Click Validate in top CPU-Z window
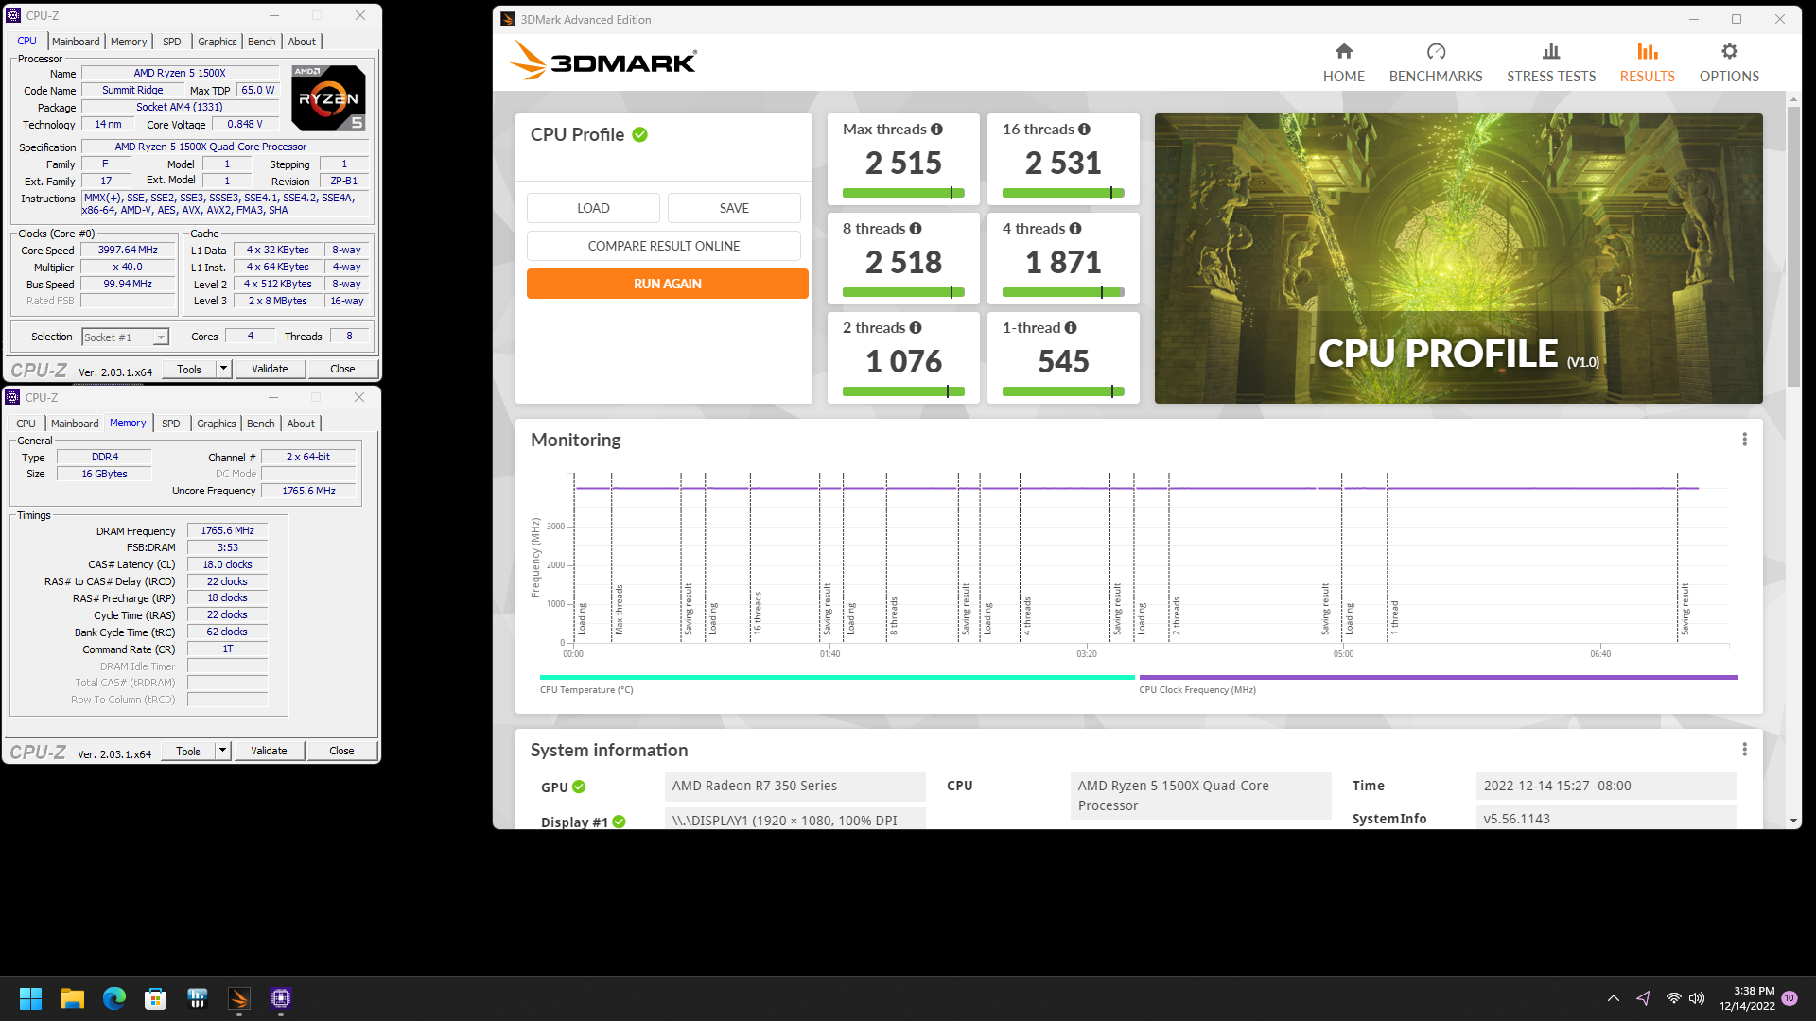1816x1021 pixels. pos(270,369)
